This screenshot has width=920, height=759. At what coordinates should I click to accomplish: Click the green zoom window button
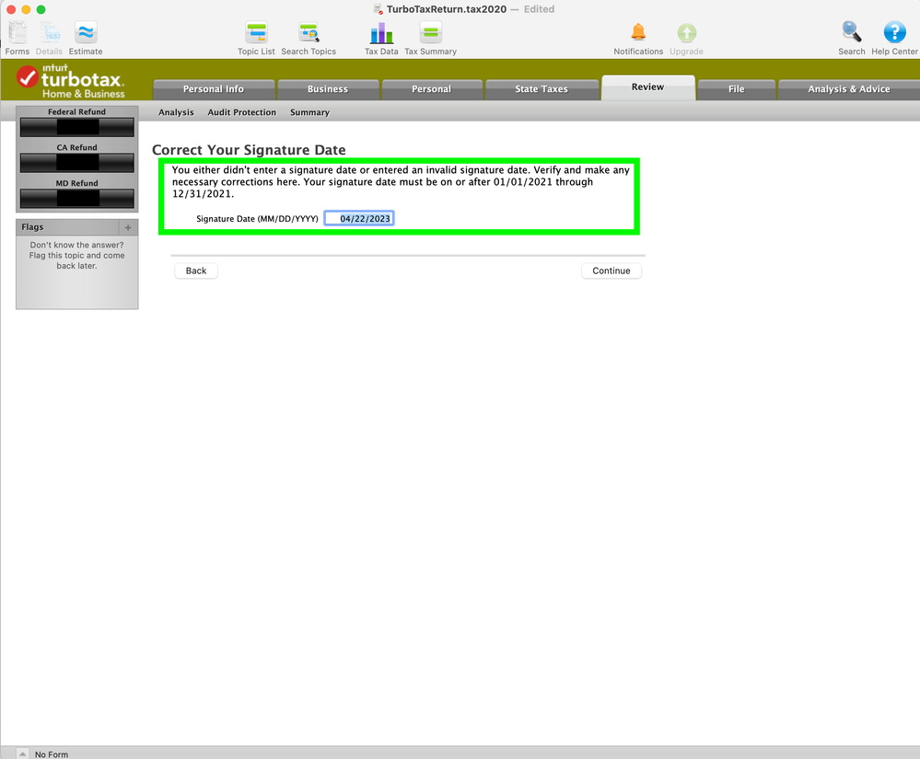(x=41, y=9)
